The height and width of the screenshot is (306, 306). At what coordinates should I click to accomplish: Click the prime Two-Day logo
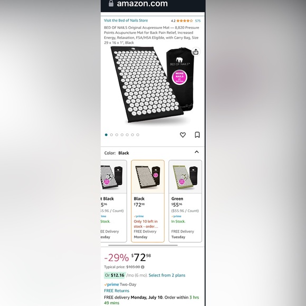tap(111, 284)
